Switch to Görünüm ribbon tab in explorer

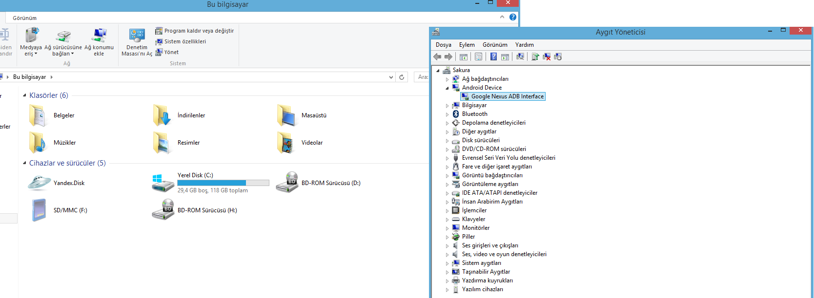[24, 18]
